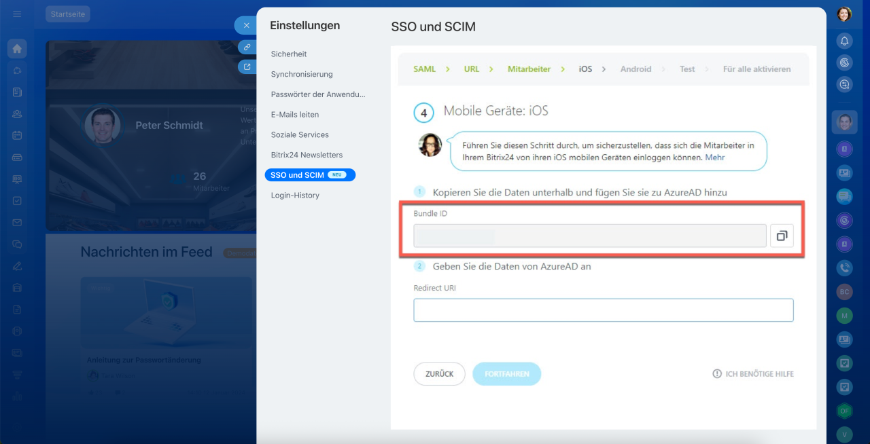
Task: Open the BC chat avatar
Action: point(844,291)
